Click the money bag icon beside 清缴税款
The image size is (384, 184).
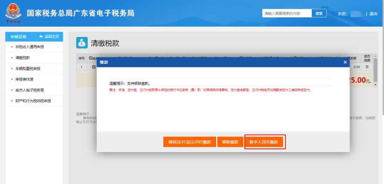pyautogui.click(x=82, y=43)
